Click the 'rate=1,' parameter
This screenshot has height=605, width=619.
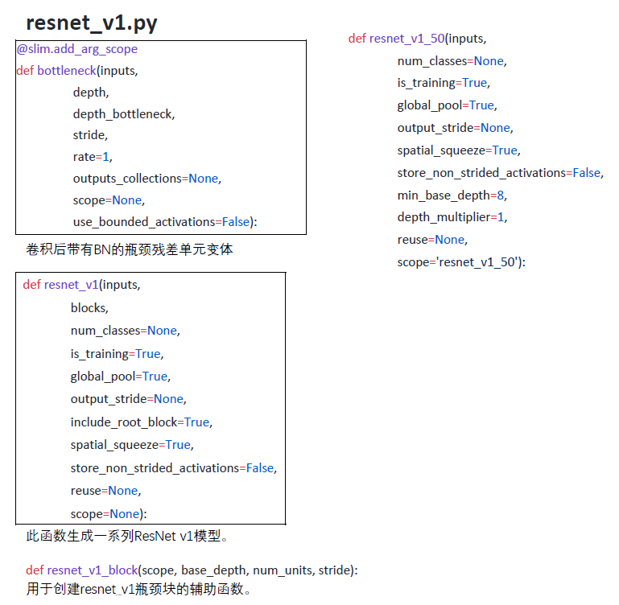[x=93, y=157]
